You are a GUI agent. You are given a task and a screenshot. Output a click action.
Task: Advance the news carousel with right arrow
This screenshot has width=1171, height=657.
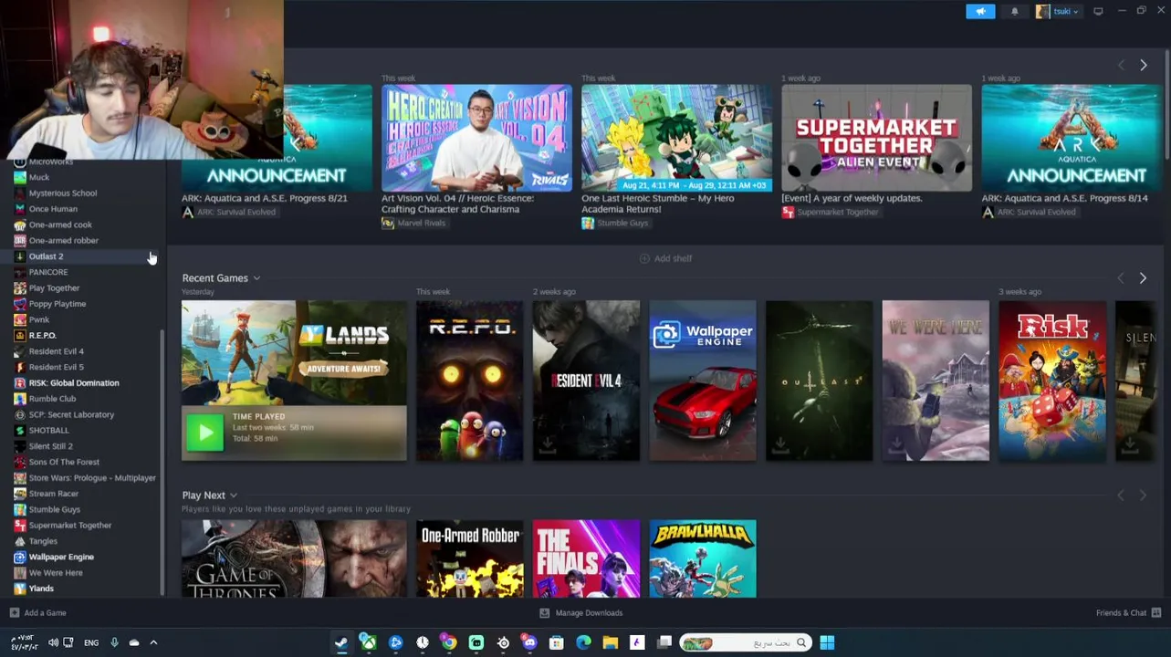click(1143, 65)
